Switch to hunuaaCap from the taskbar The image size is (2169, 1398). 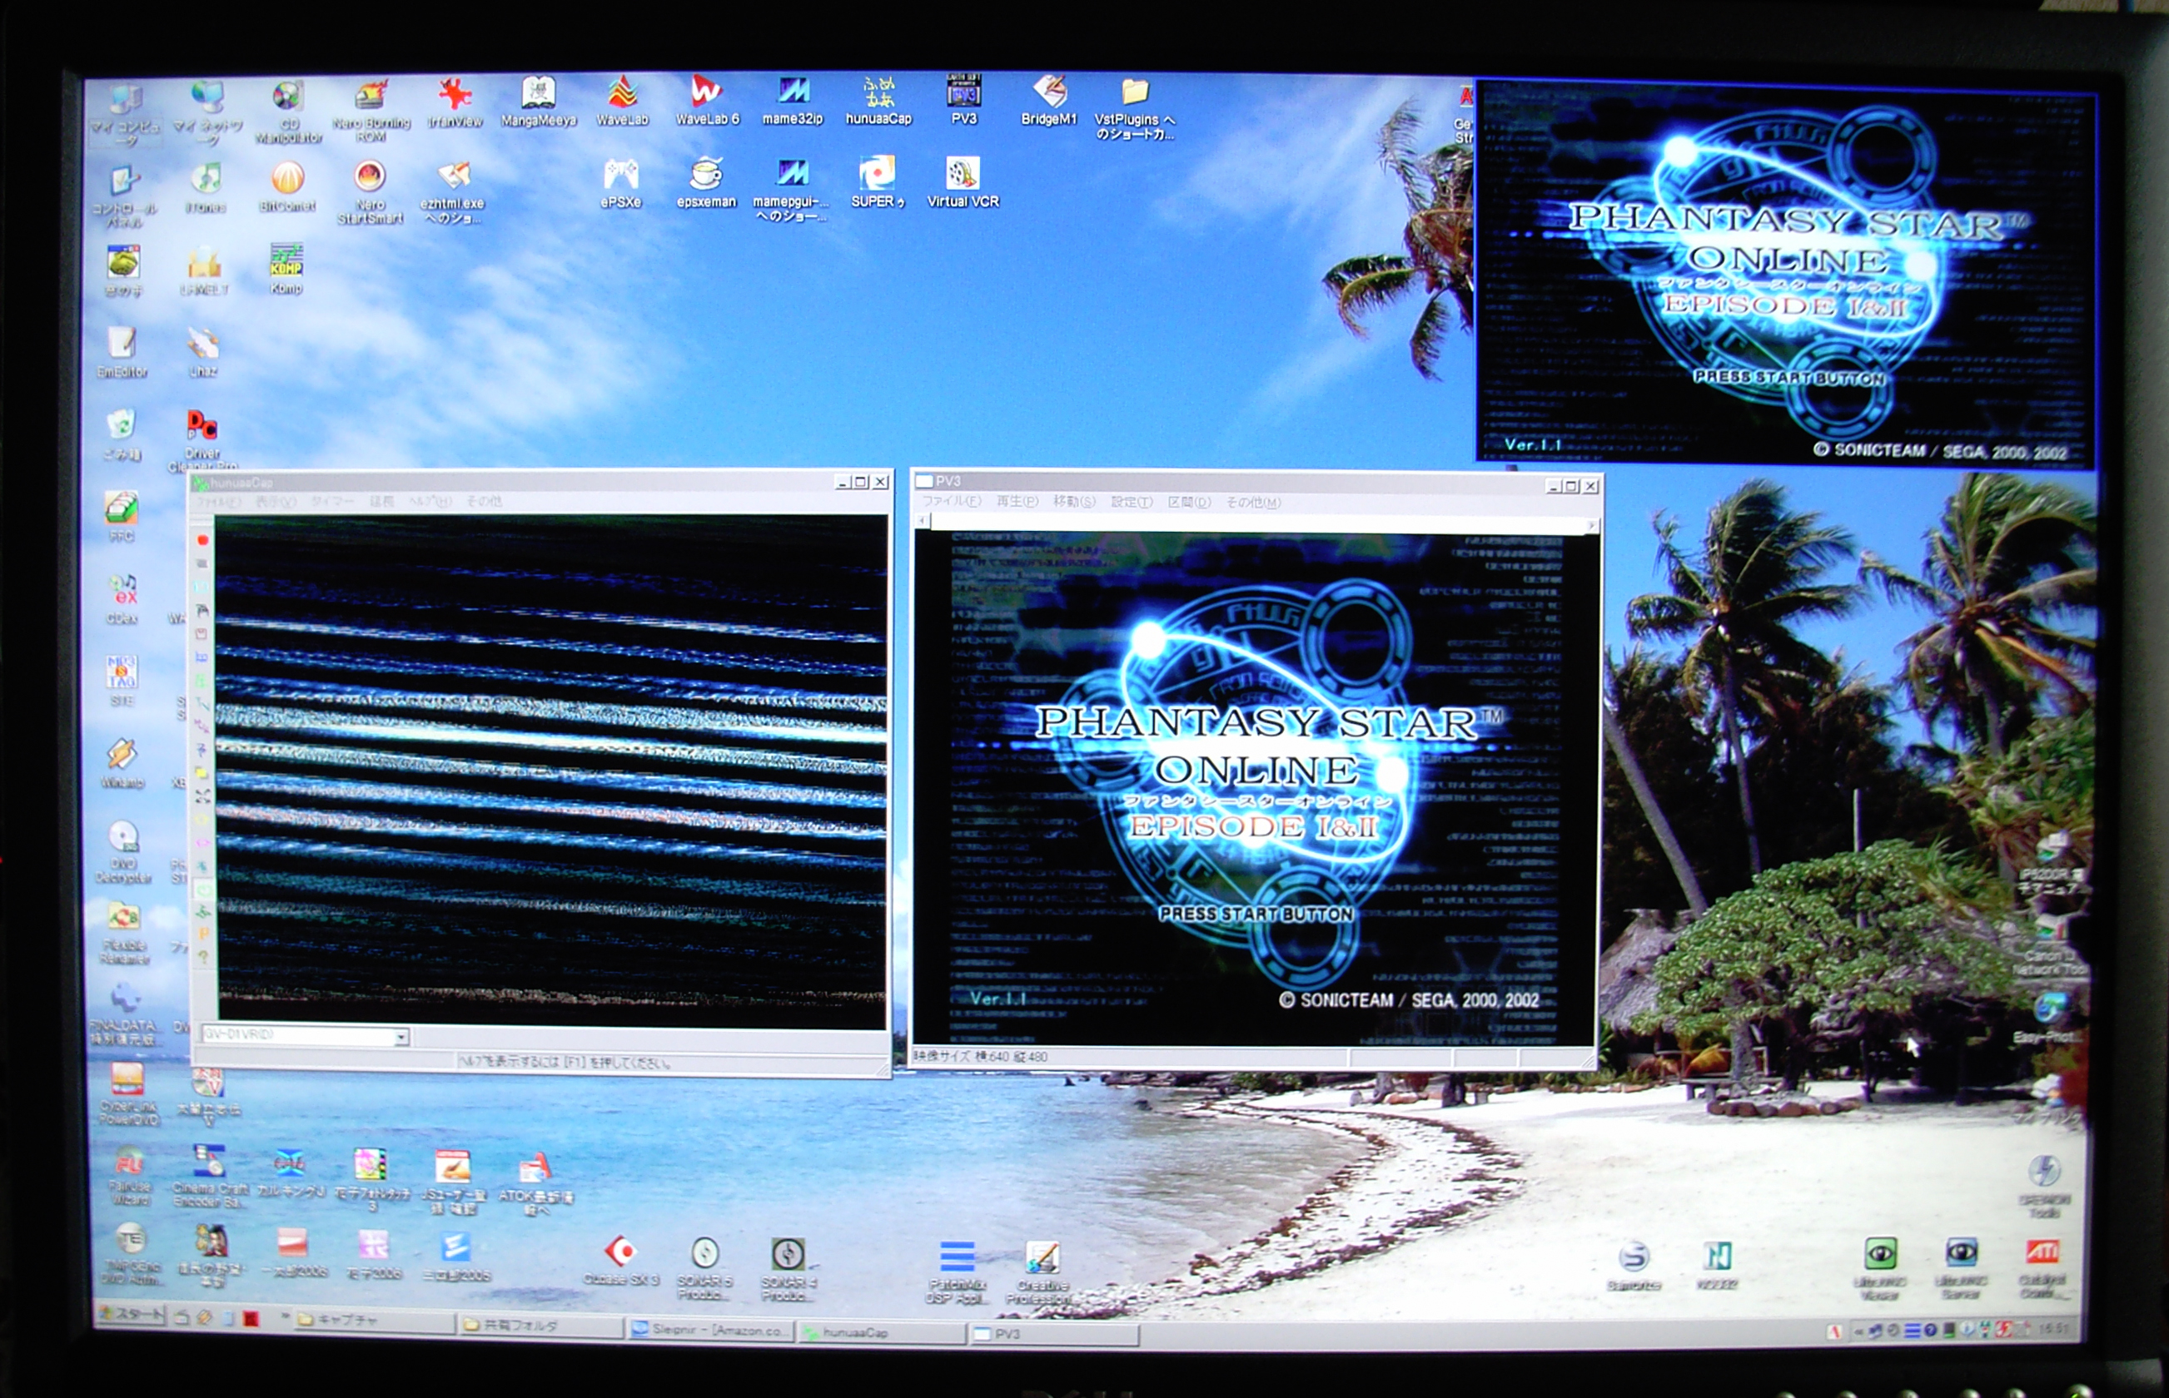click(881, 1332)
